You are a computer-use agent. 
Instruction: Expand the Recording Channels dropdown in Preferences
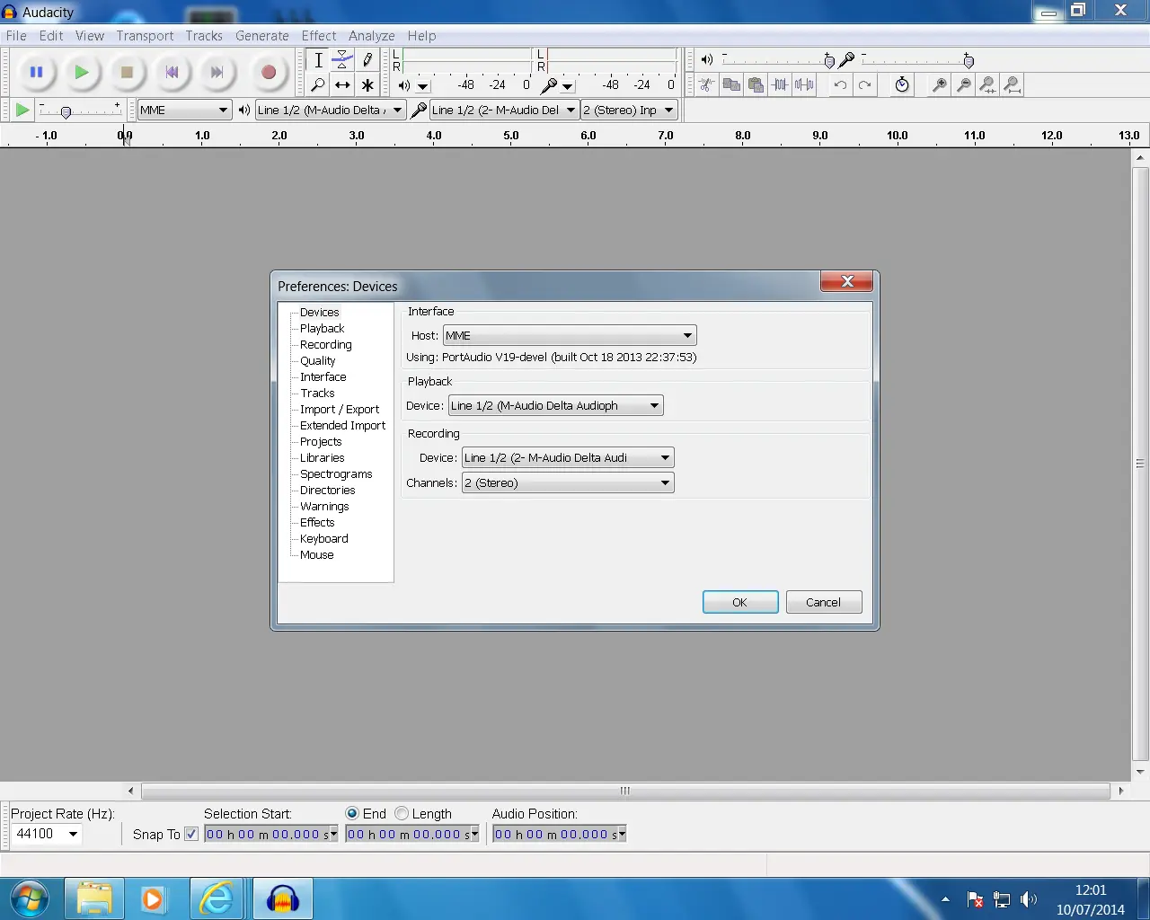[568, 482]
